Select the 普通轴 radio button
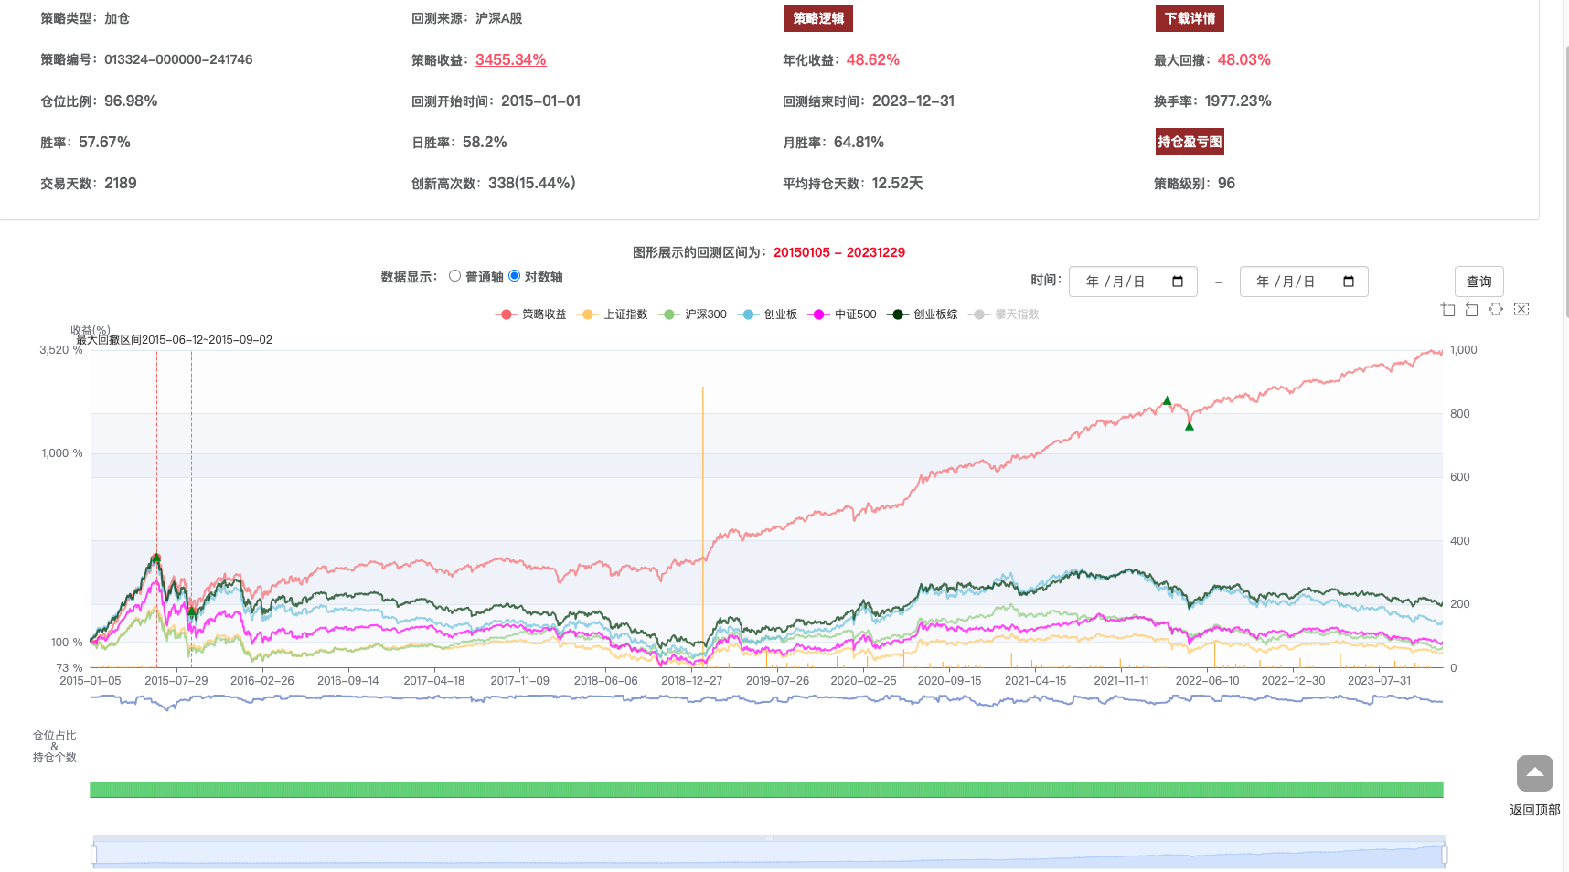This screenshot has width=1569, height=872. point(454,276)
